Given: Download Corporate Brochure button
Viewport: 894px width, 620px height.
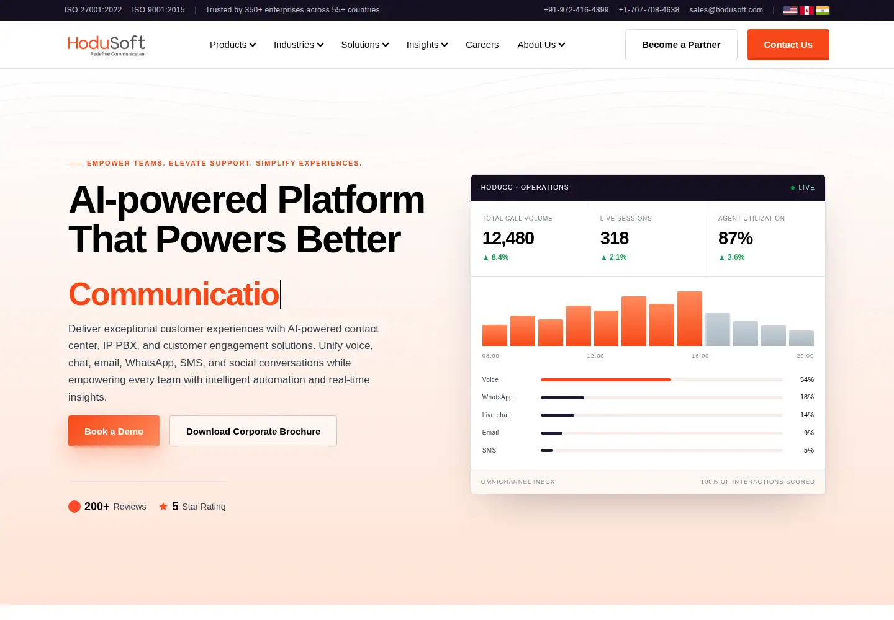Looking at the screenshot, I should (x=253, y=431).
